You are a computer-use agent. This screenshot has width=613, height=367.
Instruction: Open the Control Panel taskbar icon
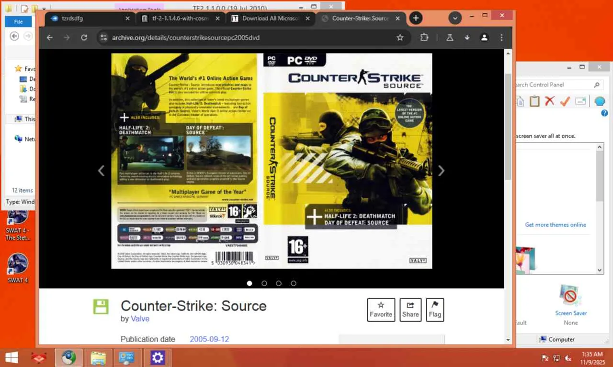126,357
